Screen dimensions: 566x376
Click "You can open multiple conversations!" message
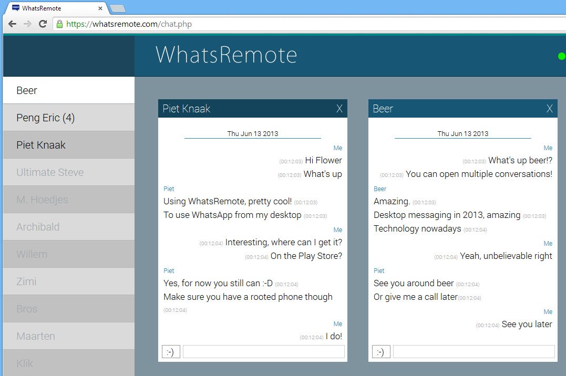pyautogui.click(x=479, y=174)
